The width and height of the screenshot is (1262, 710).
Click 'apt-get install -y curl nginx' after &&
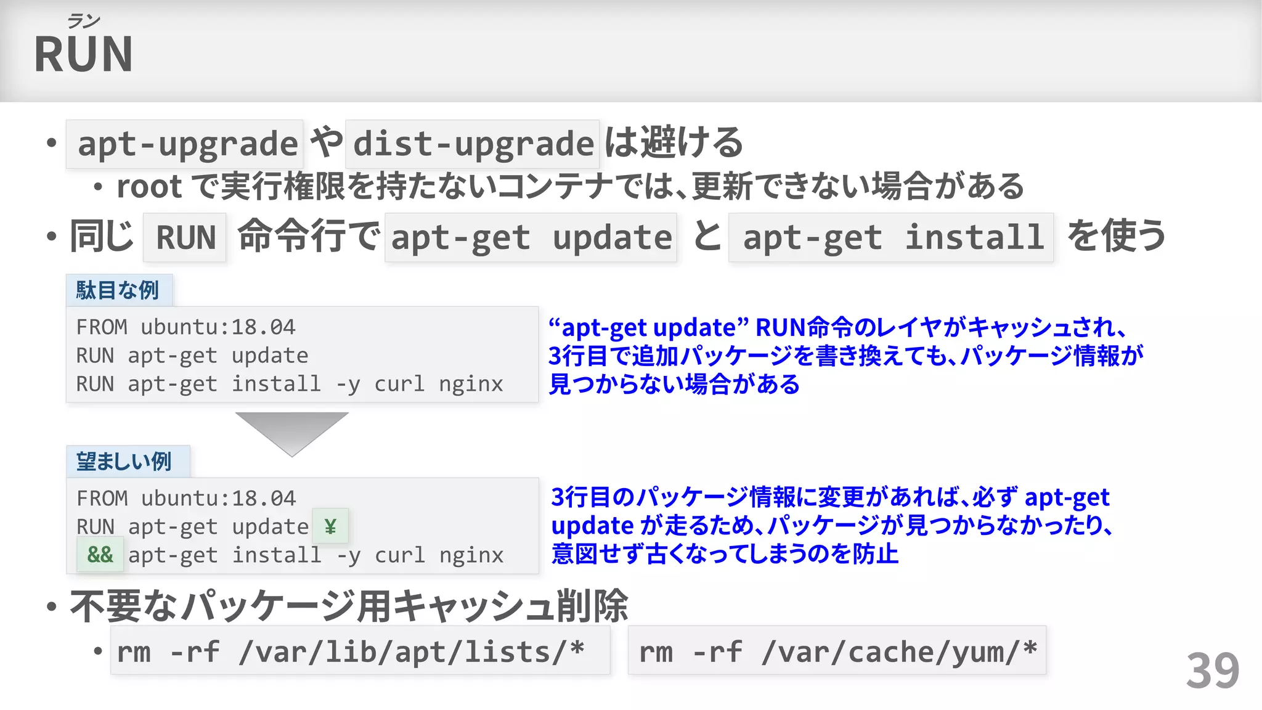click(316, 555)
